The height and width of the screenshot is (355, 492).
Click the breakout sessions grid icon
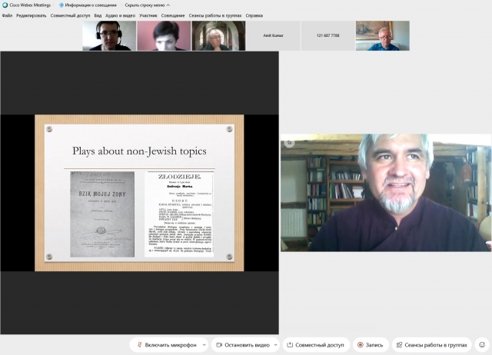pyautogui.click(x=399, y=345)
